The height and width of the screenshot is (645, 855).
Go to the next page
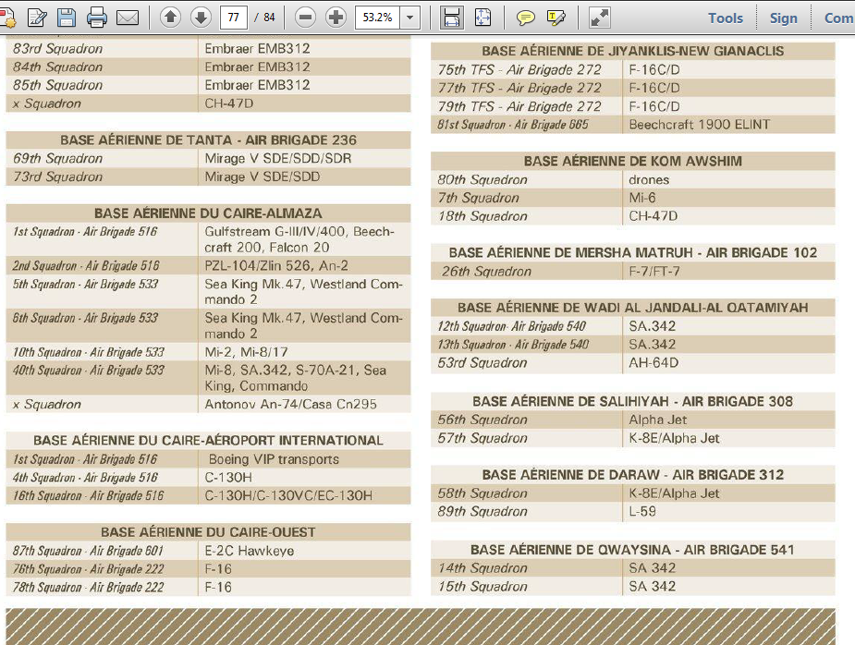[201, 18]
